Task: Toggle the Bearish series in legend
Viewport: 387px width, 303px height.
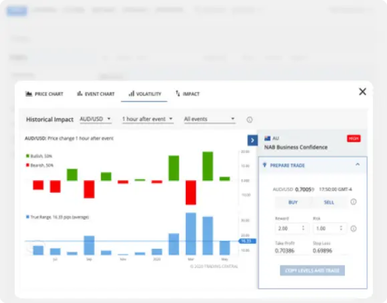Action: coord(27,165)
